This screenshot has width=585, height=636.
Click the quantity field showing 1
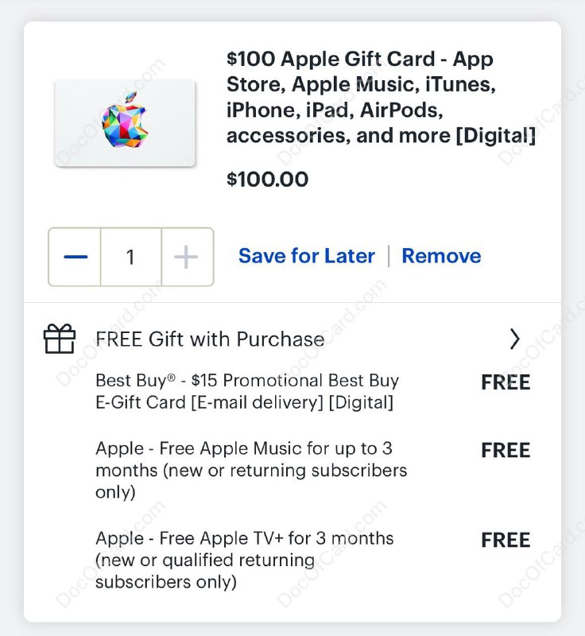(130, 256)
